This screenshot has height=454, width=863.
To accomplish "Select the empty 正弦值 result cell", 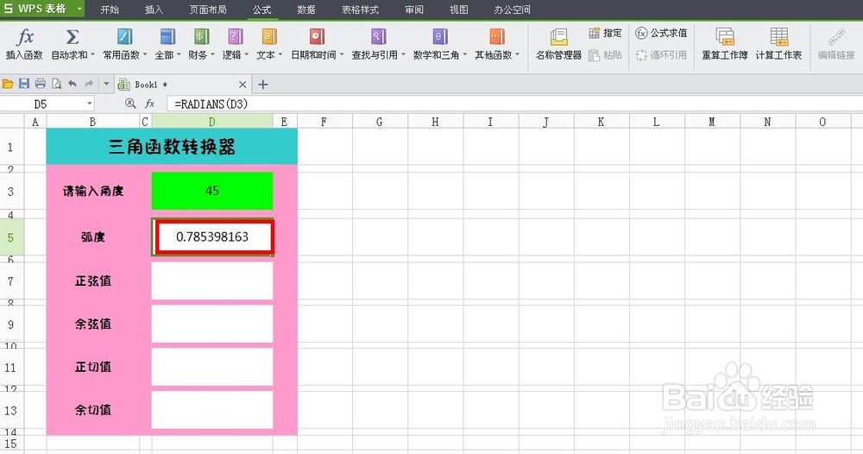I will coord(212,281).
